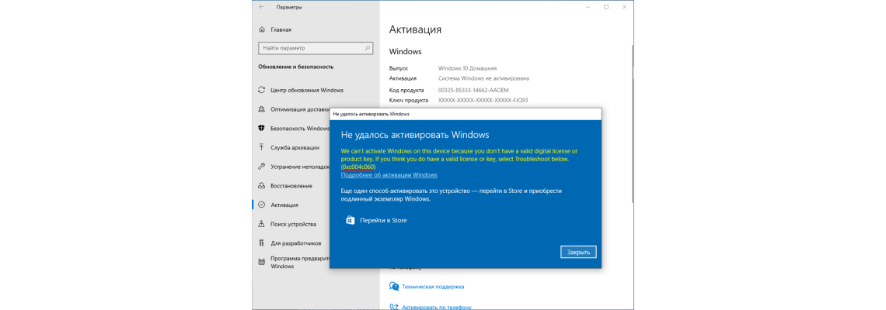Click the Поиск устройства icon
Image resolution: width=886 pixels, height=310 pixels.
pyautogui.click(x=262, y=224)
